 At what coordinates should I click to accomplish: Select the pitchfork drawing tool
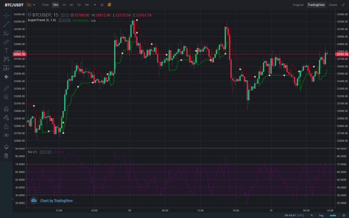click(6, 33)
